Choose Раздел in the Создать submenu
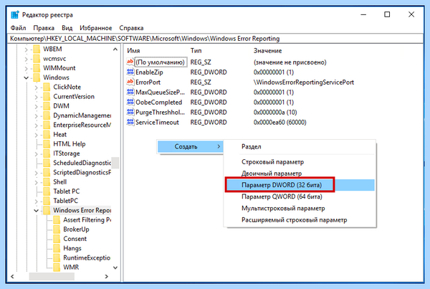 300,146
